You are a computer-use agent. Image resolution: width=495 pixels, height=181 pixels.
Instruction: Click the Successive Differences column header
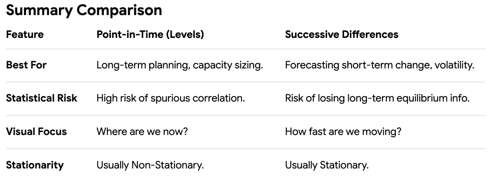pos(342,35)
